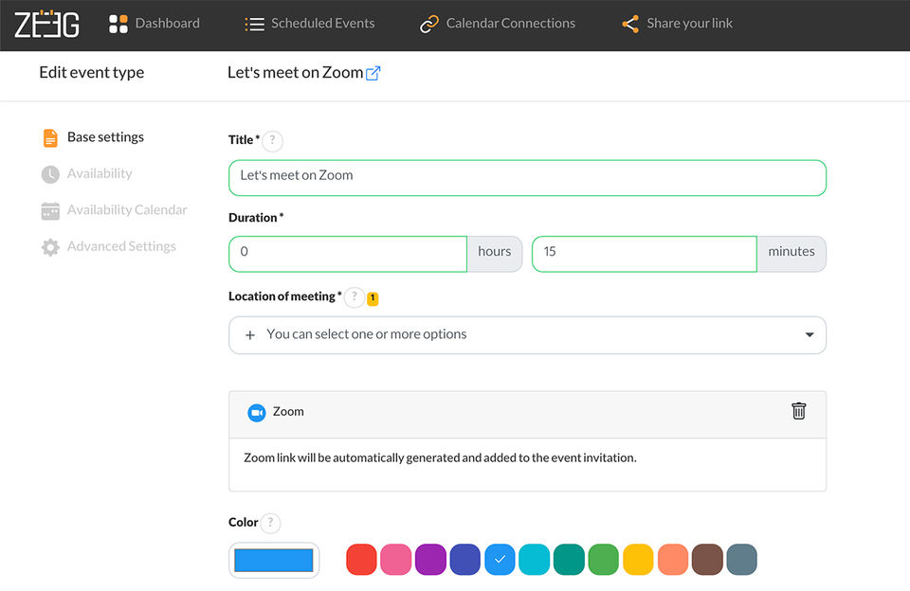910x591 pixels.
Task: Click the Availability clock icon in sidebar
Action: tap(50, 174)
